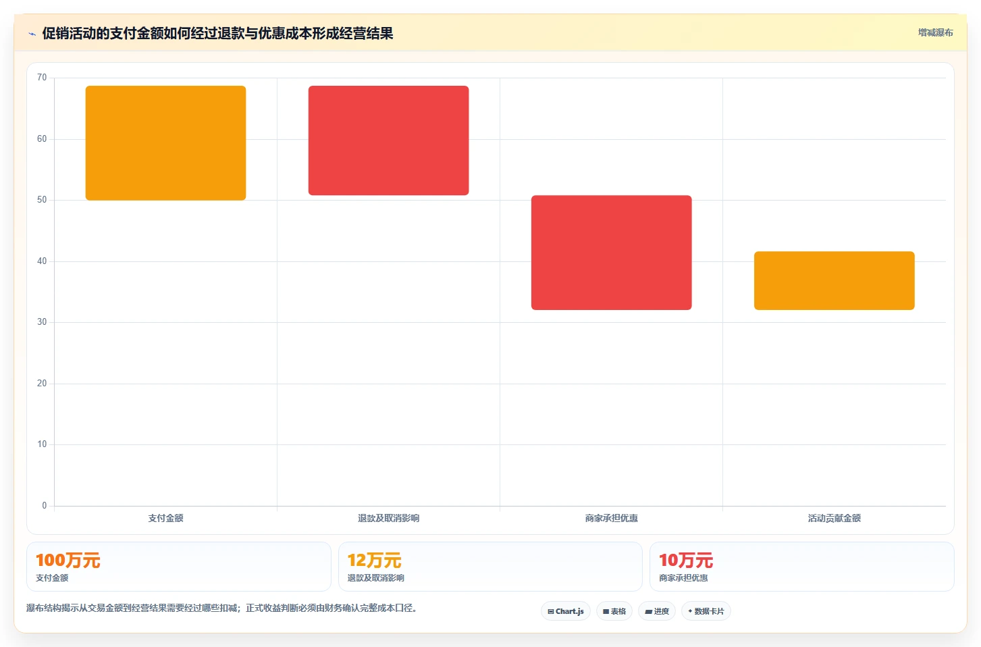Click the y-axis value 20
This screenshot has width=981, height=647.
[42, 384]
